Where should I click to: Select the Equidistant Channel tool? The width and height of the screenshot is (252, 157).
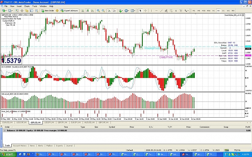pyautogui.click(x=166, y=10)
